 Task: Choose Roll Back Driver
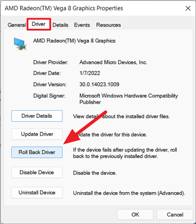click(x=37, y=152)
